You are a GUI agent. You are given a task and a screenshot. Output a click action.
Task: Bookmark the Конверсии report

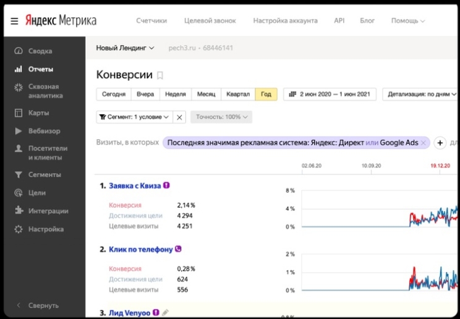(x=160, y=75)
